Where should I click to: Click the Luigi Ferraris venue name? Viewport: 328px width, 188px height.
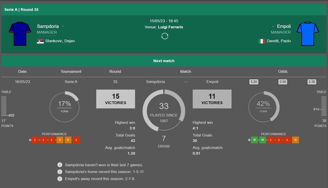(x=171, y=27)
